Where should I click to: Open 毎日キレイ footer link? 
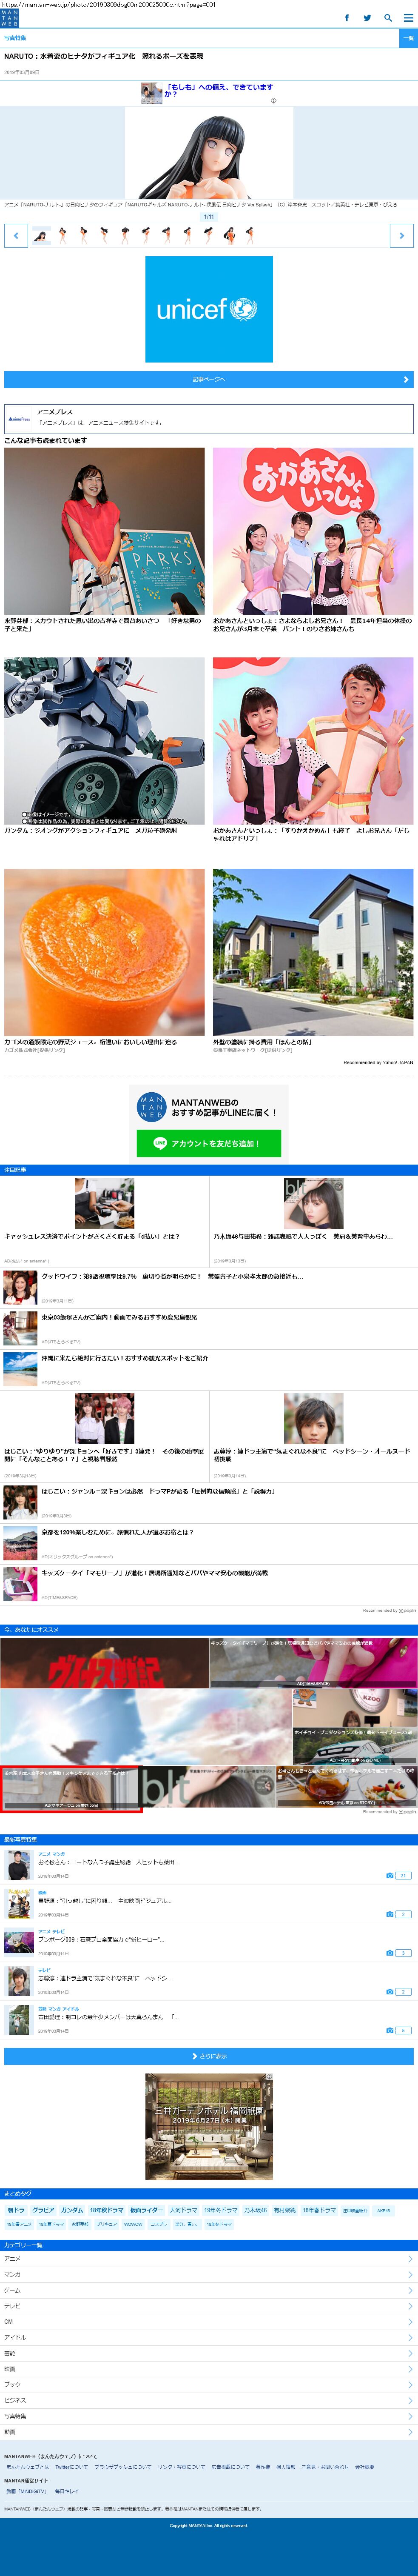pyautogui.click(x=67, y=2491)
